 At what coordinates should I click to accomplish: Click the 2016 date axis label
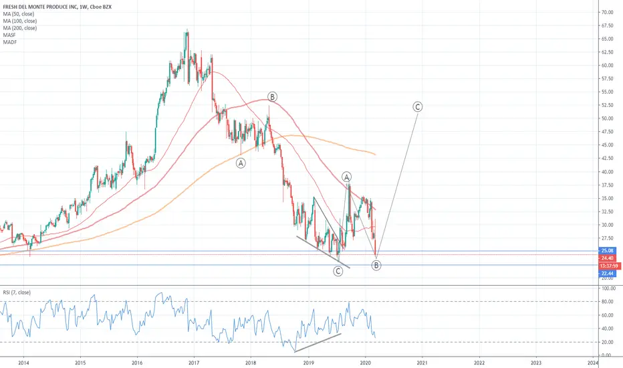click(x=137, y=363)
